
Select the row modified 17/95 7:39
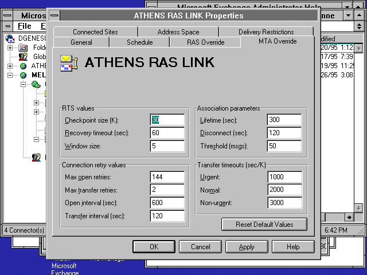tap(337, 57)
